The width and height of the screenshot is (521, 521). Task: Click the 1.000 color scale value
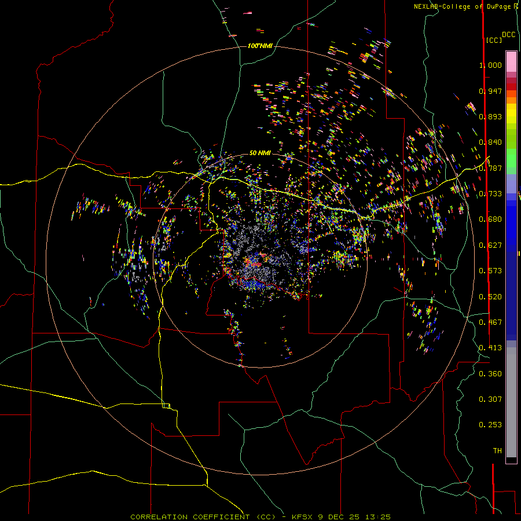490,65
